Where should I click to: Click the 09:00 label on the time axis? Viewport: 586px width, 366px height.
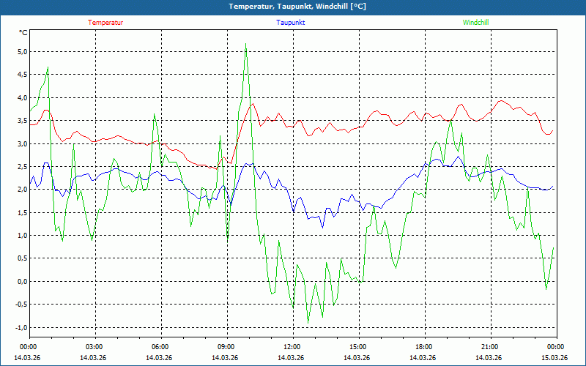click(226, 347)
